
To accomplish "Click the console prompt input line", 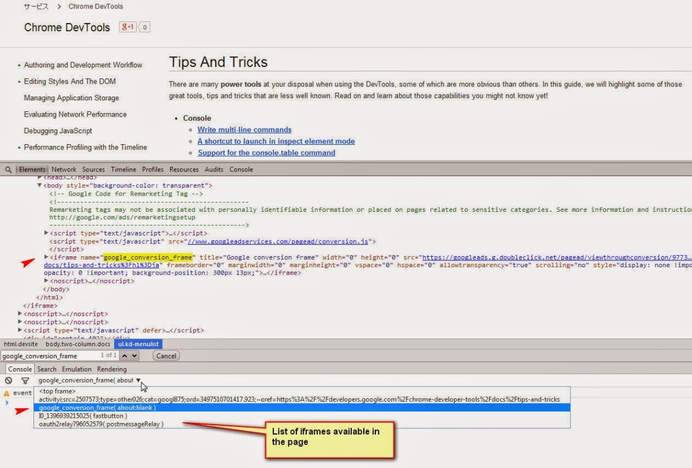I will (346, 402).
